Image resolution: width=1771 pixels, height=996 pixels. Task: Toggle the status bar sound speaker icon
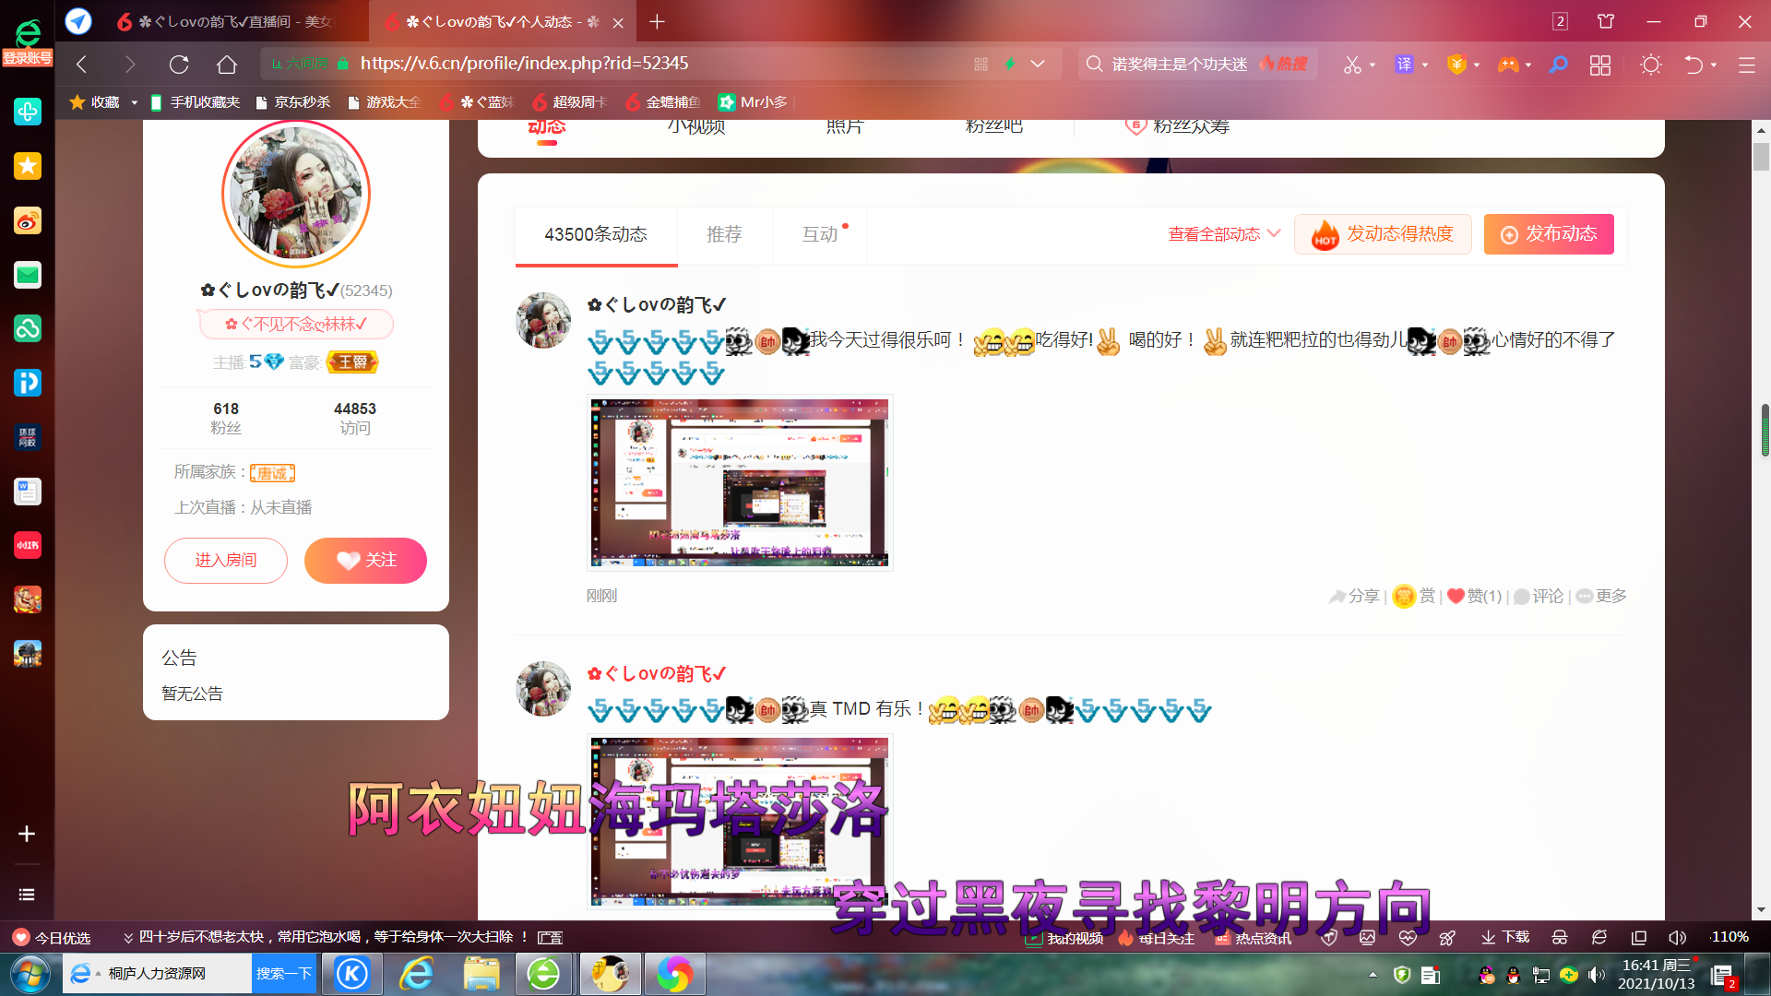point(1677,937)
